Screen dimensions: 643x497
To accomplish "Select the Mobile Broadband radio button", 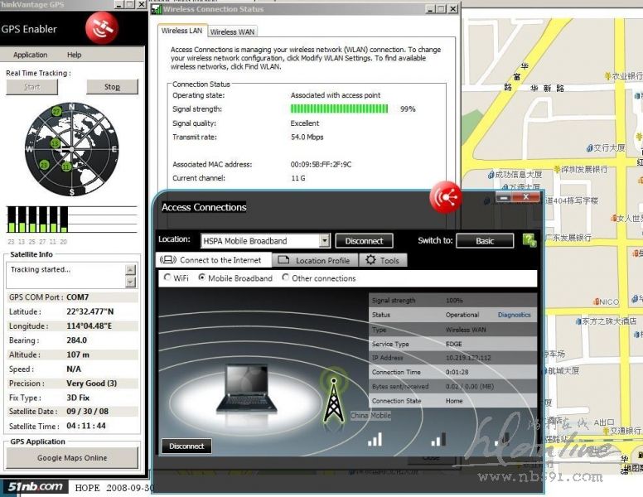I will 202,278.
